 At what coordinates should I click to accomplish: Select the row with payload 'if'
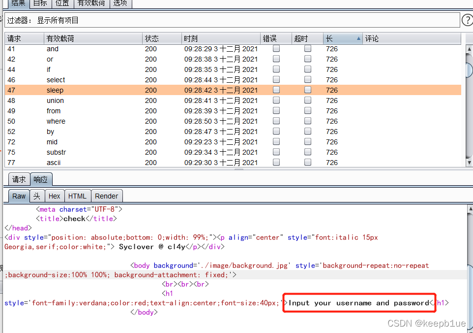(x=233, y=69)
